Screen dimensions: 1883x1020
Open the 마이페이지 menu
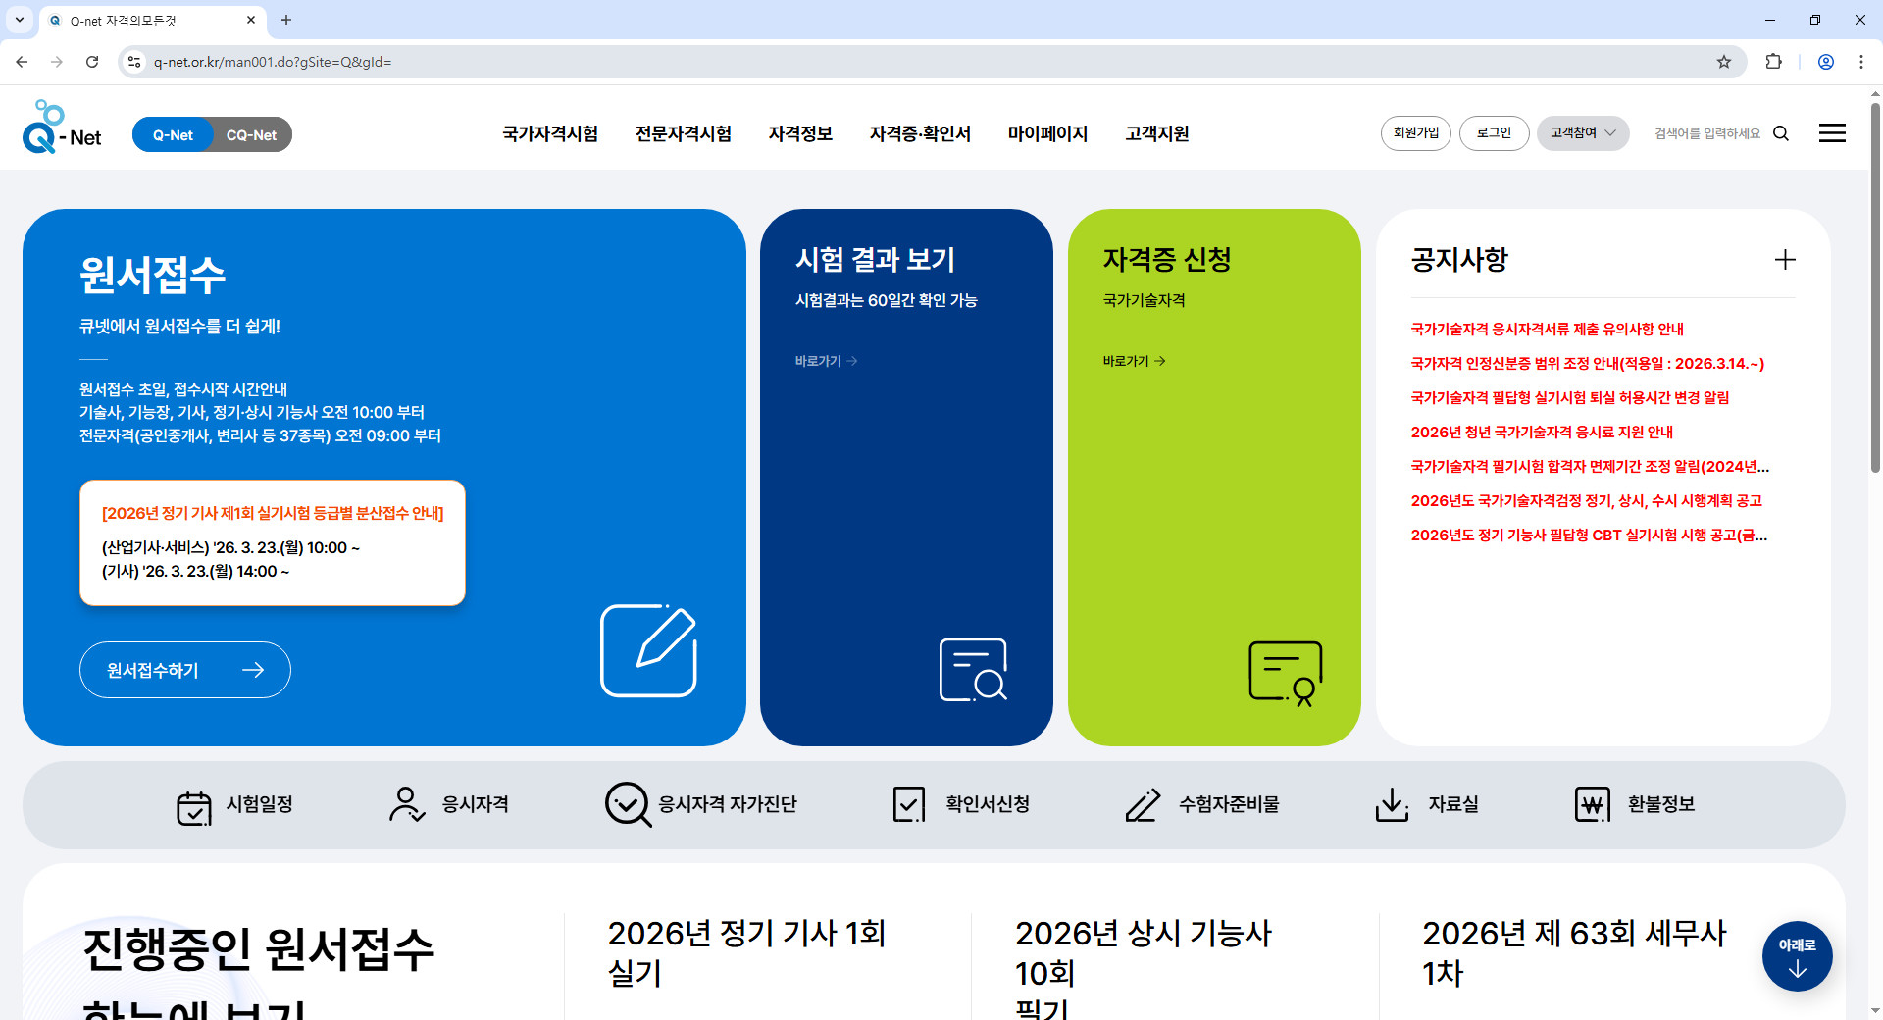(x=1047, y=133)
